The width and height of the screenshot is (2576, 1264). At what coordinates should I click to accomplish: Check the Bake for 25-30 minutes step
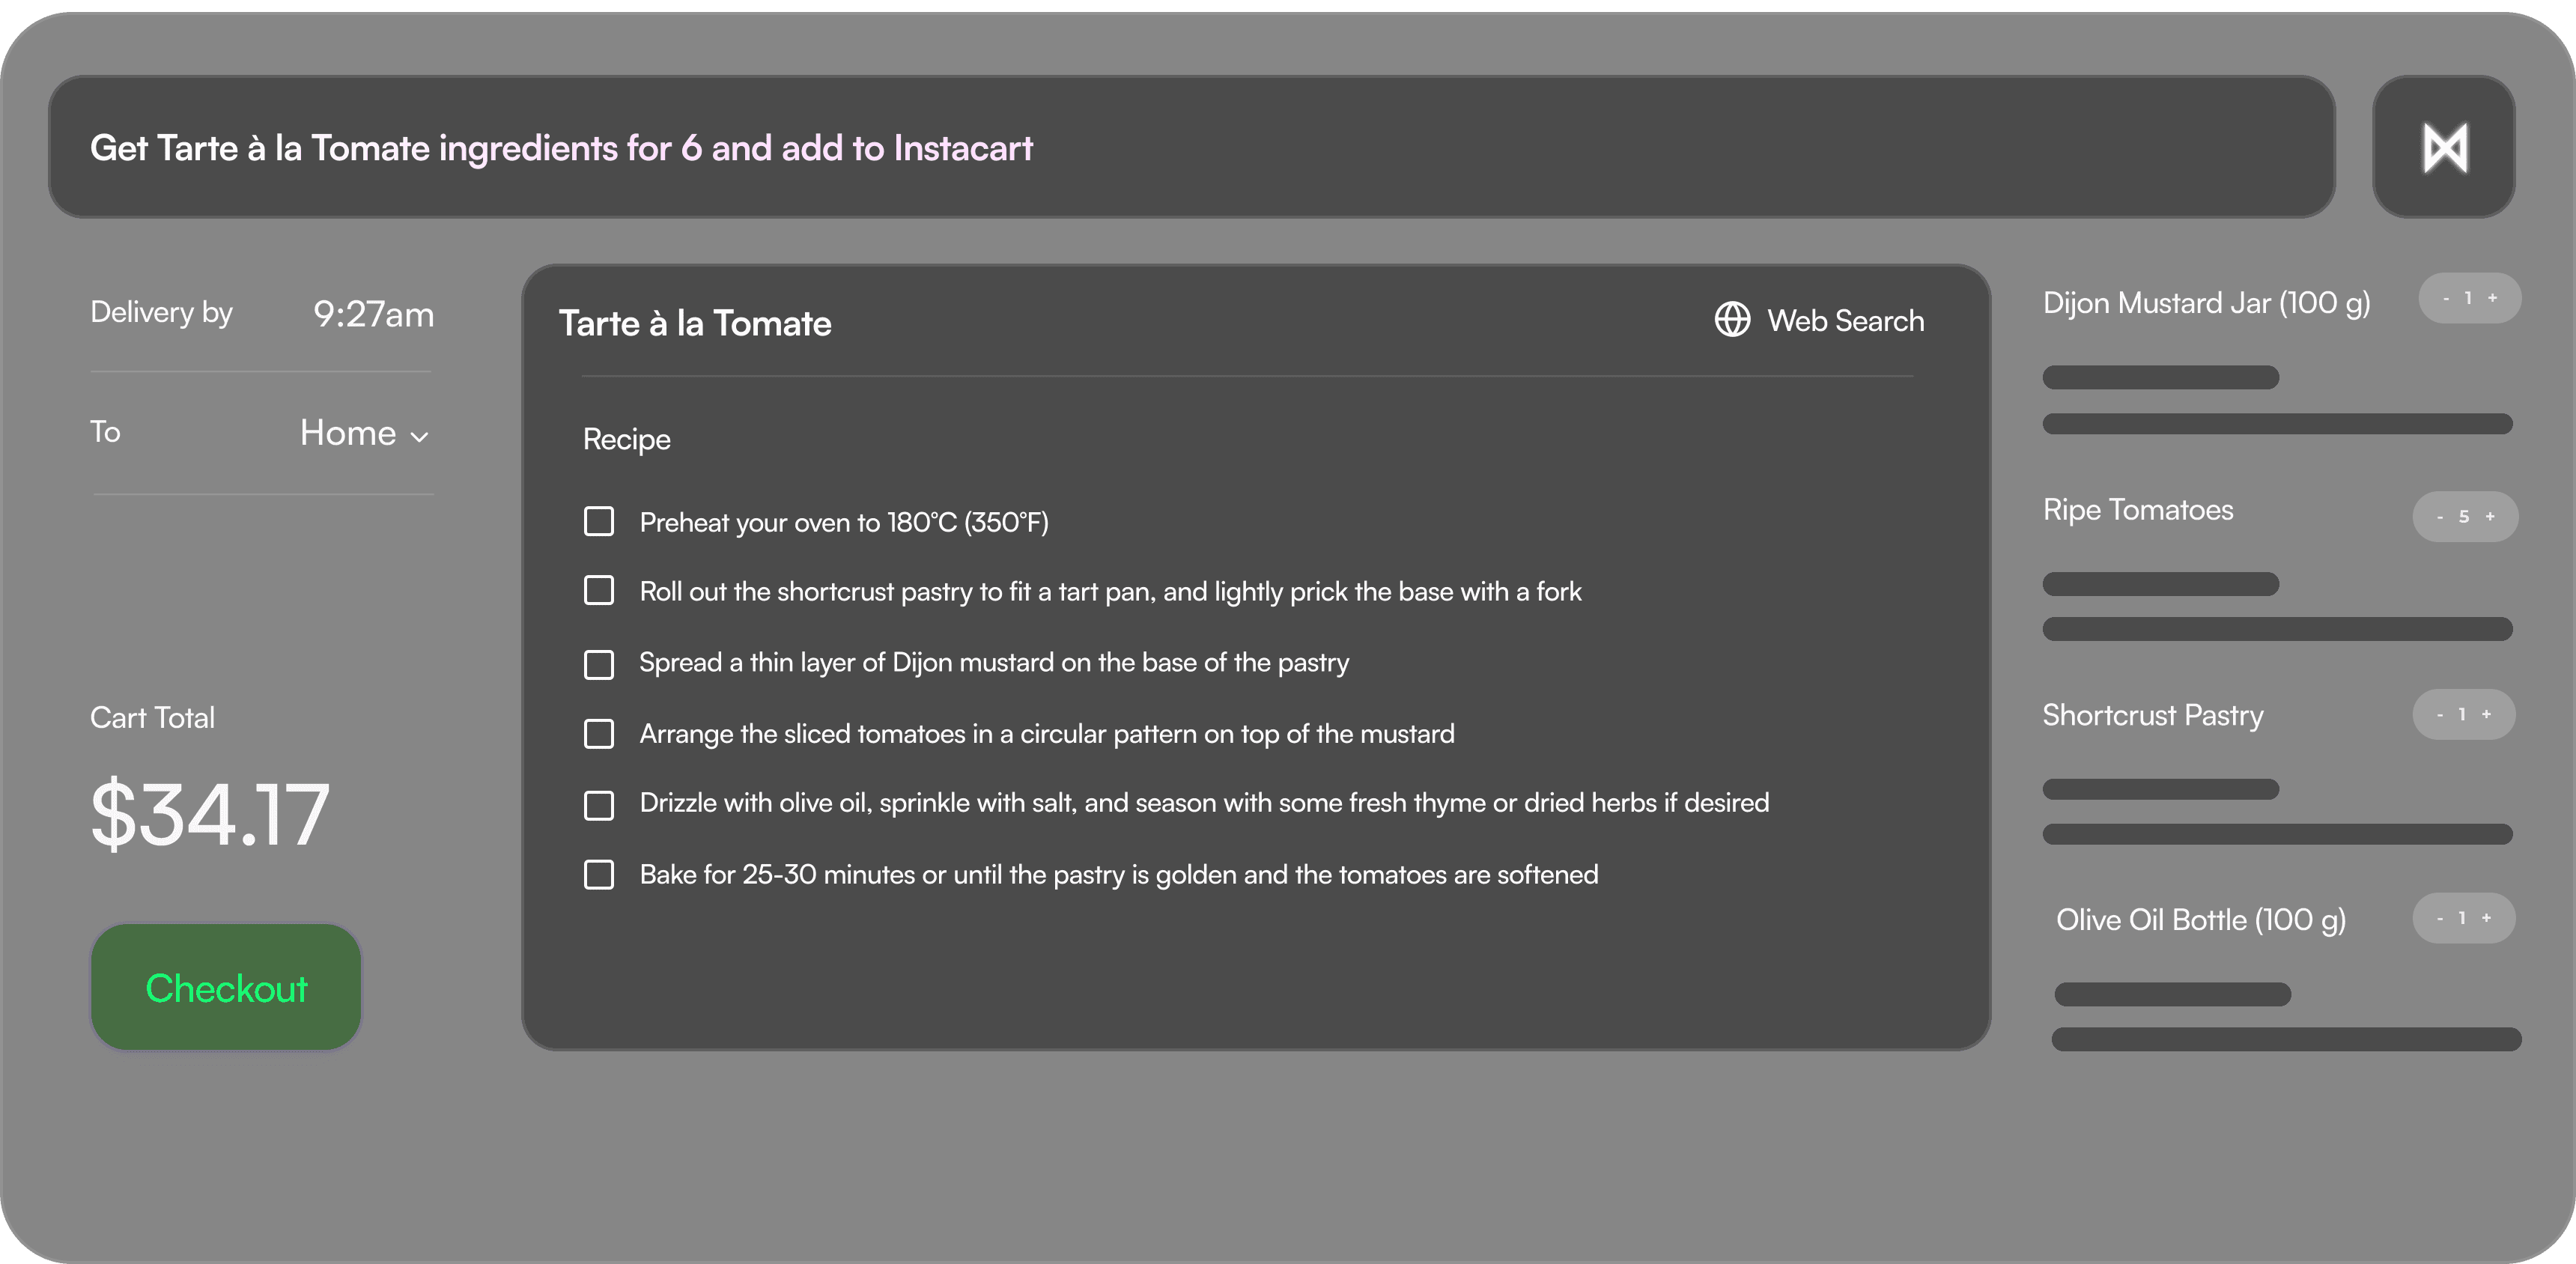599,874
